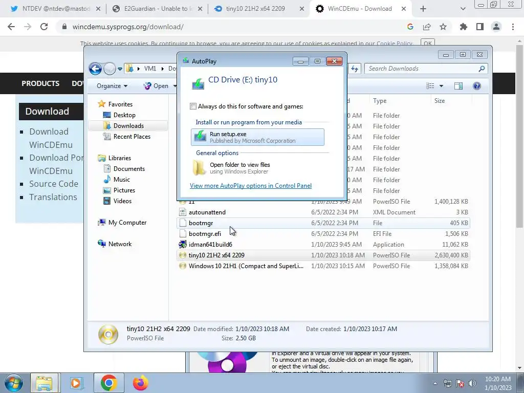Open Chrome extensions puzzle icon
The width and height of the screenshot is (524, 393).
[464, 27]
